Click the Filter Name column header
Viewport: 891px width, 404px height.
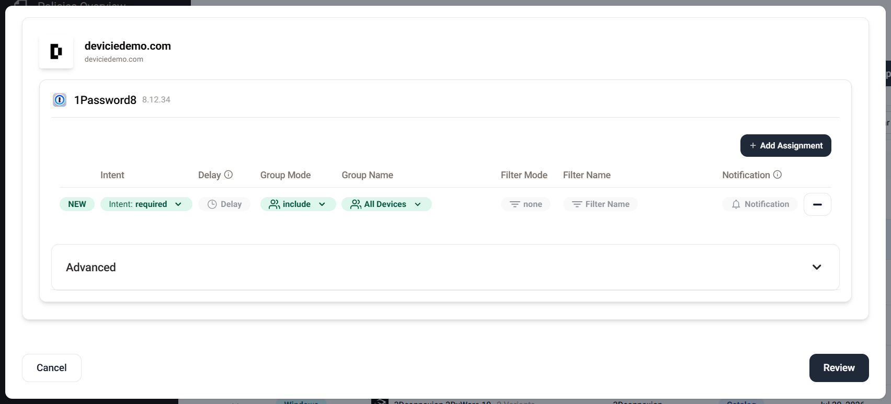pyautogui.click(x=587, y=175)
